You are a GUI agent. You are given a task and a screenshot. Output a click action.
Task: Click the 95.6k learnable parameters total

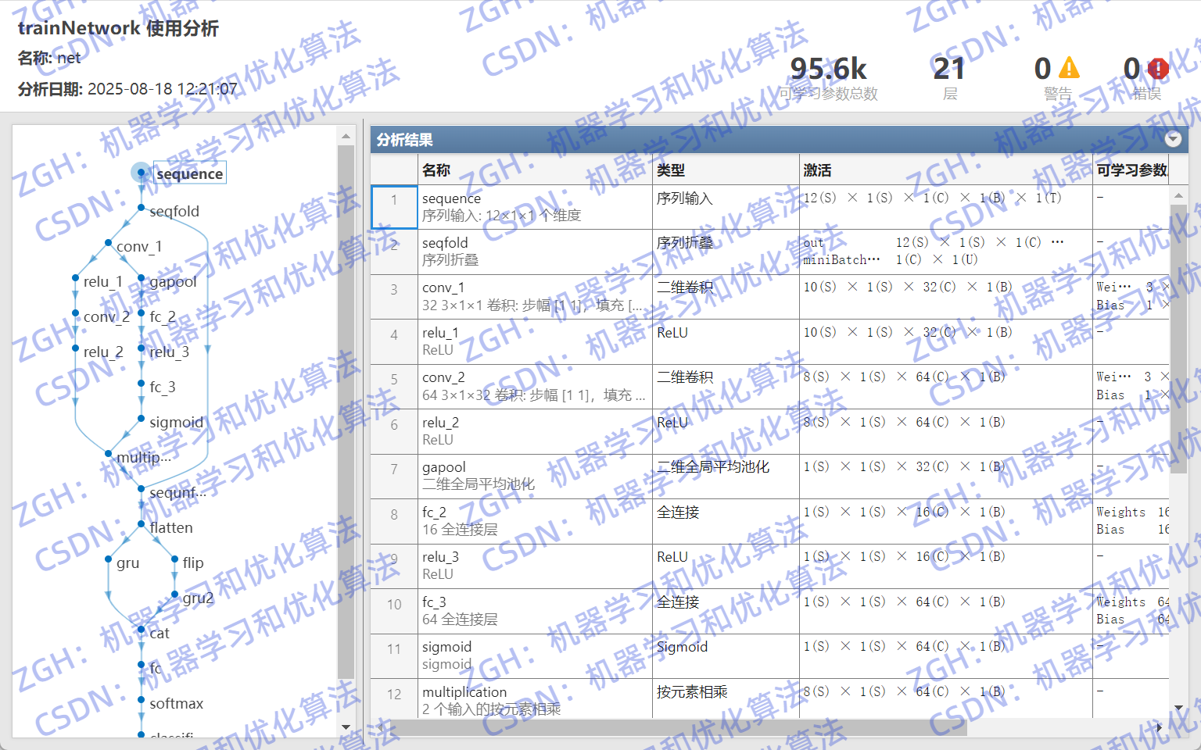[828, 69]
